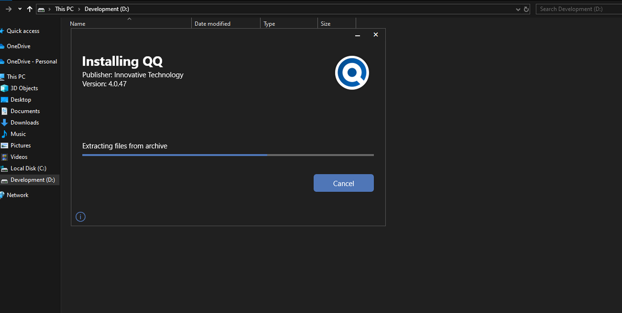Open recent locations dropdown arrow

click(20, 9)
